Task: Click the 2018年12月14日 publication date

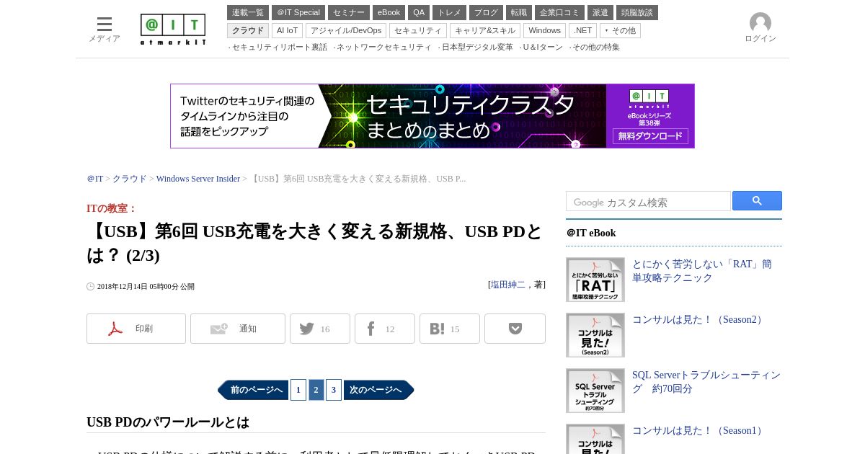Action: point(146,286)
